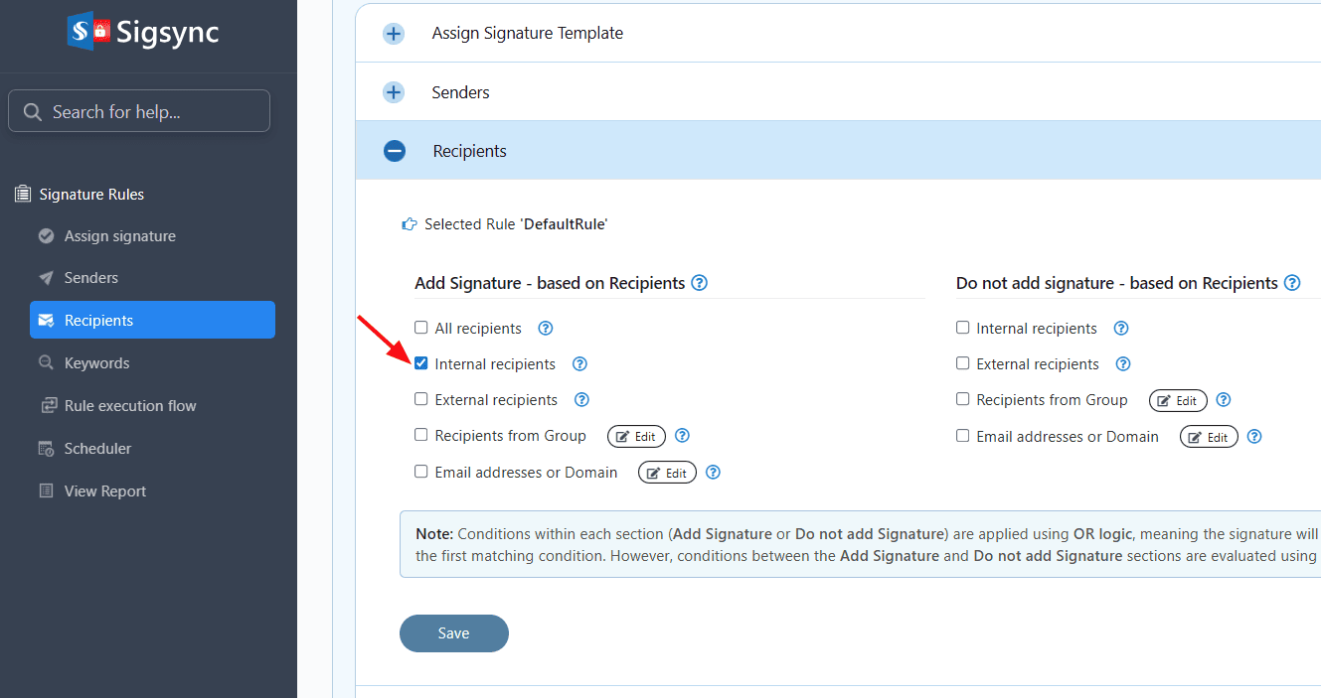
Task: Click the Rule execution flow sidebar icon
Action: click(x=46, y=406)
